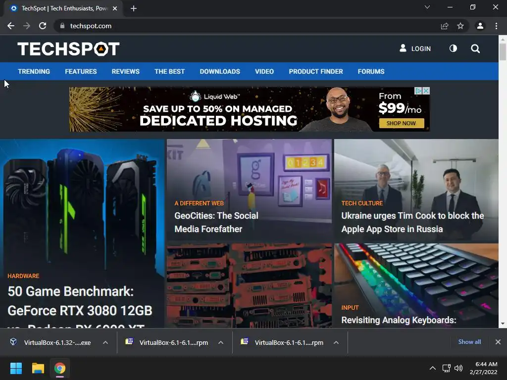Open the second VirtualBox-6.1 rpm download
Viewport: 507px width, 380px height.
(x=283, y=342)
